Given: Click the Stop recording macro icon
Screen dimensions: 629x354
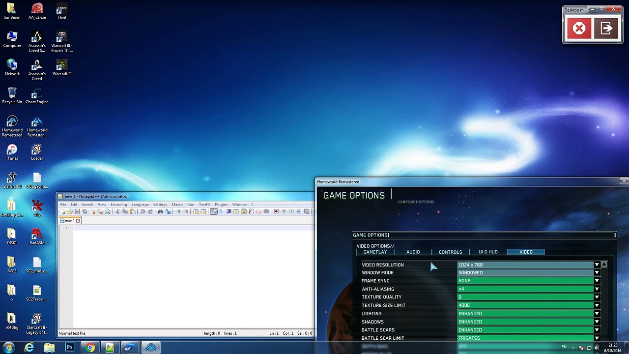Looking at the screenshot, I should tap(284, 211).
